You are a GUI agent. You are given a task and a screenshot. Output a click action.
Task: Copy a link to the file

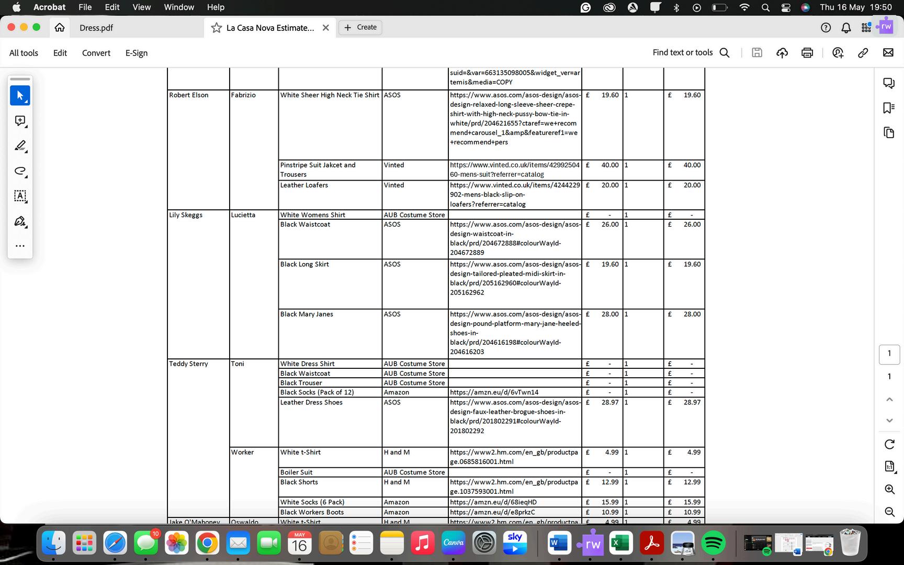coord(863,52)
